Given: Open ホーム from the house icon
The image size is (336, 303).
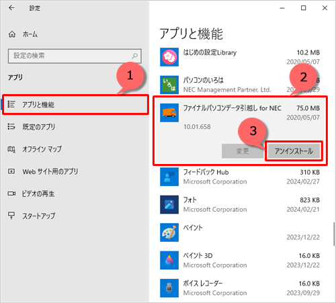Looking at the screenshot, I should (x=12, y=34).
